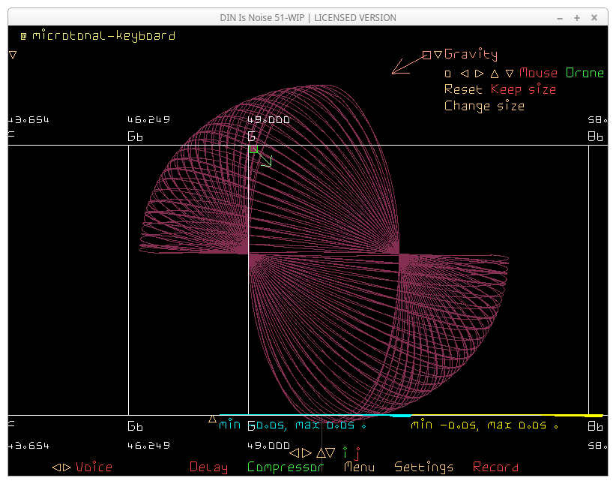Toggle the Compressor in bottom bar
The width and height of the screenshot is (616, 484).
click(x=286, y=467)
